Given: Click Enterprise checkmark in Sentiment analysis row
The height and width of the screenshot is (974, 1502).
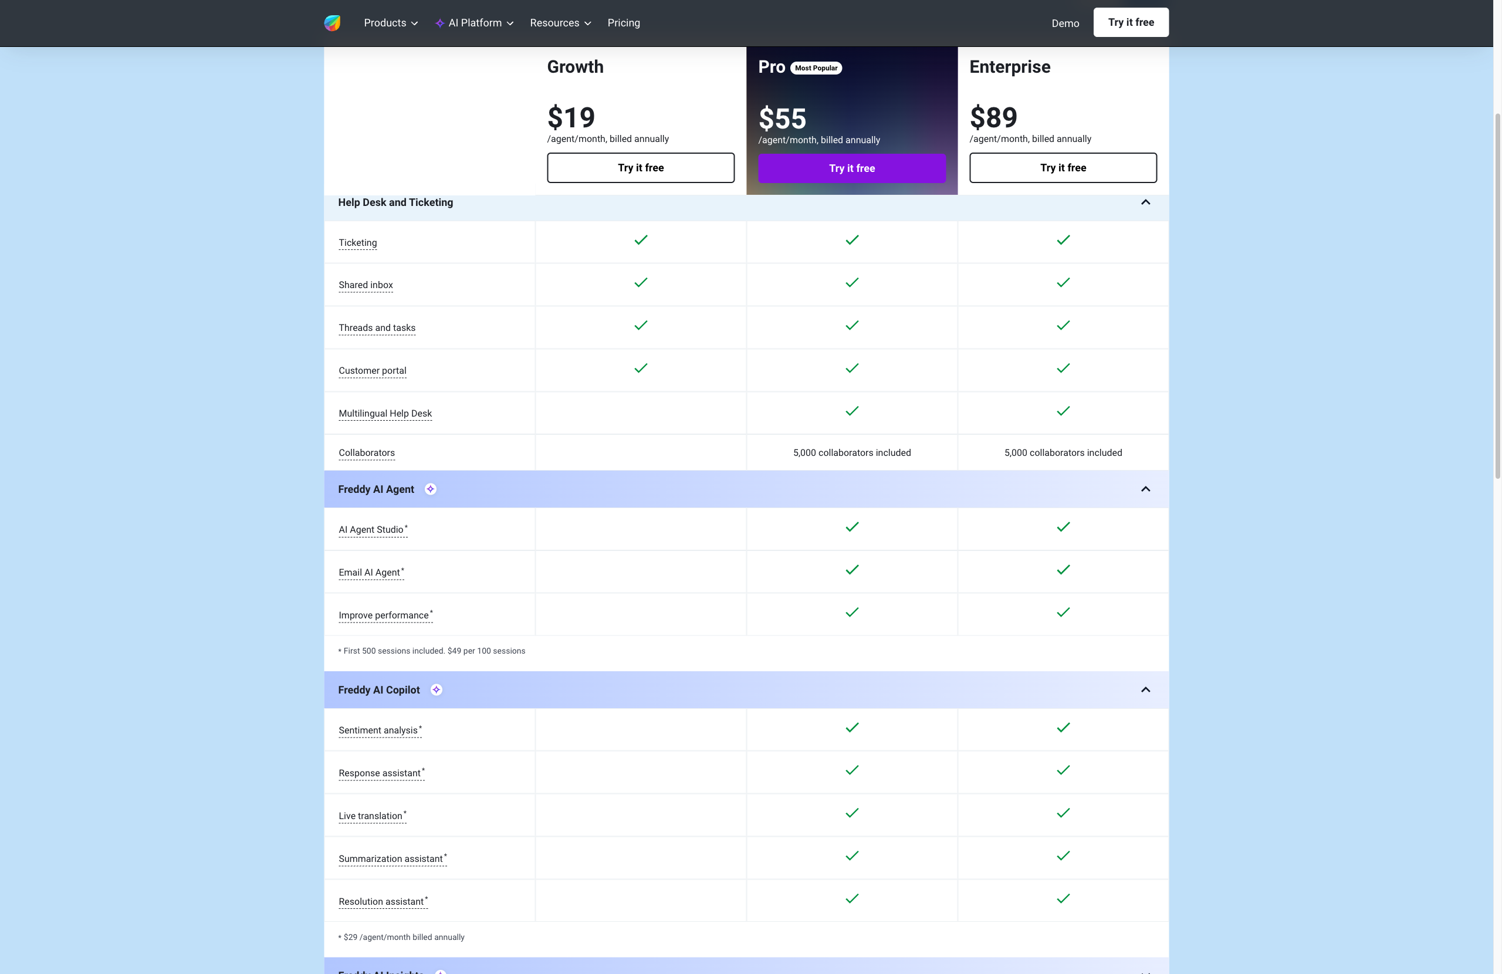Looking at the screenshot, I should coord(1063,728).
